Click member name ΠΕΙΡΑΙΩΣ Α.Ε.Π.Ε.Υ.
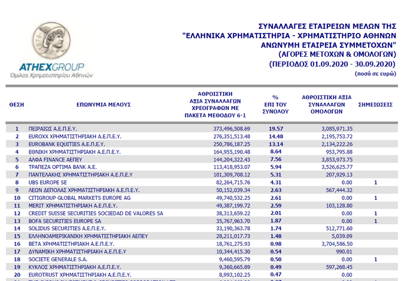The image size is (407, 281). point(53,129)
